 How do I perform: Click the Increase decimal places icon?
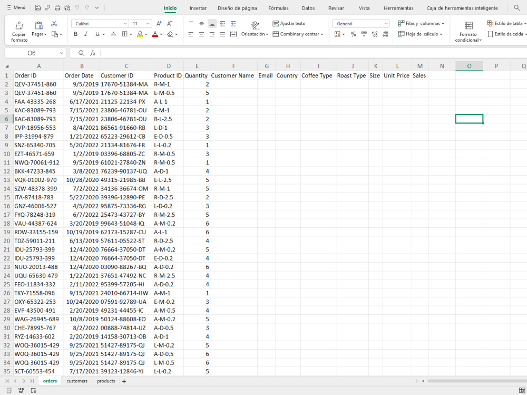point(375,34)
